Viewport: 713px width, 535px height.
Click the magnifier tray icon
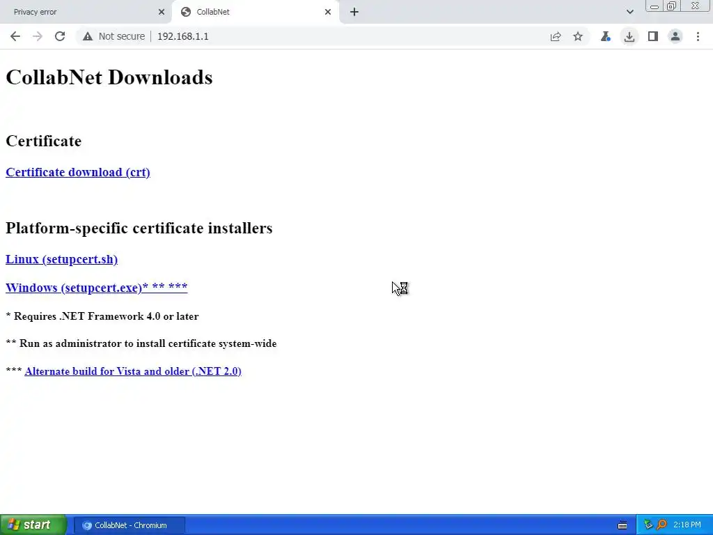[661, 525]
